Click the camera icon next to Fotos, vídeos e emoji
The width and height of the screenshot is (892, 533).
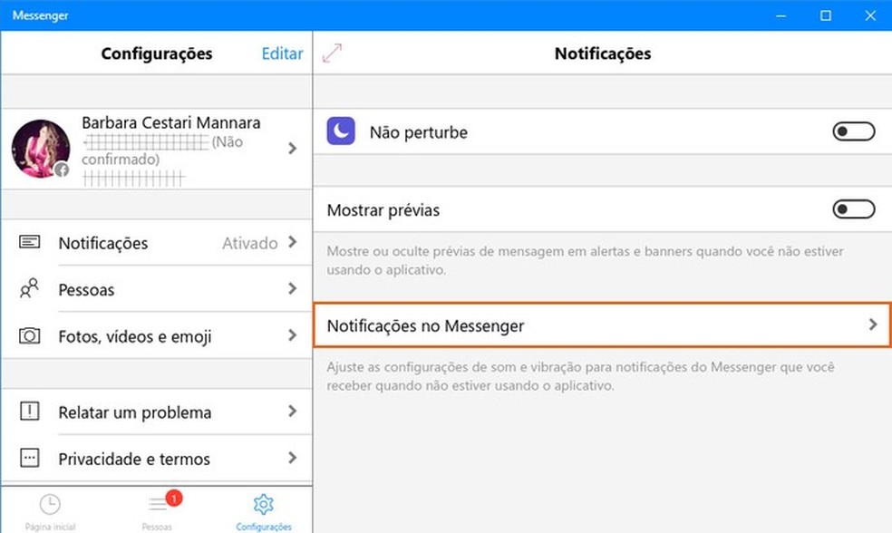[30, 335]
